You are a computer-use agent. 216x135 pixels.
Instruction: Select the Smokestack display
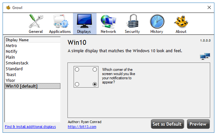33,63
